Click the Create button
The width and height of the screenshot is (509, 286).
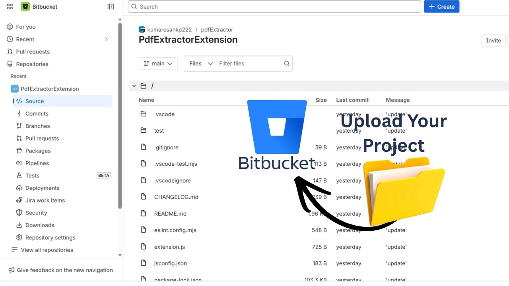(x=441, y=6)
